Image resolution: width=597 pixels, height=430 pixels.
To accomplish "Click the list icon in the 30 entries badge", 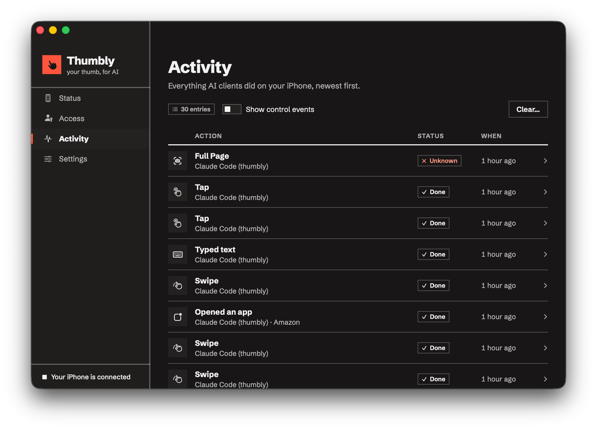I will [x=175, y=109].
